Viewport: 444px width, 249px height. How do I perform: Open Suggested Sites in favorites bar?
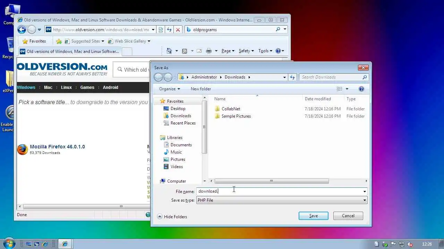click(x=84, y=41)
